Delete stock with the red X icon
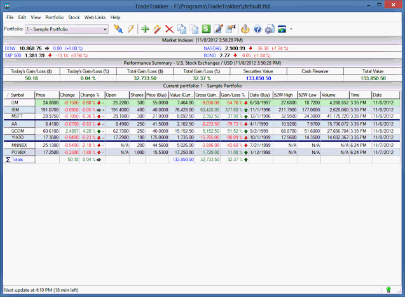 [x=169, y=29]
